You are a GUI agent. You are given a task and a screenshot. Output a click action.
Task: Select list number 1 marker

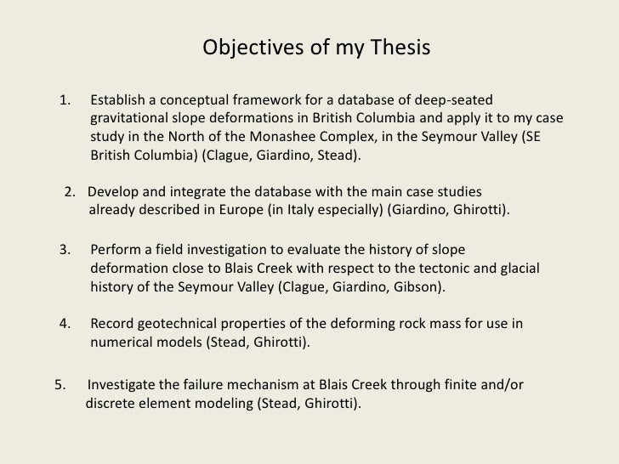coord(65,99)
